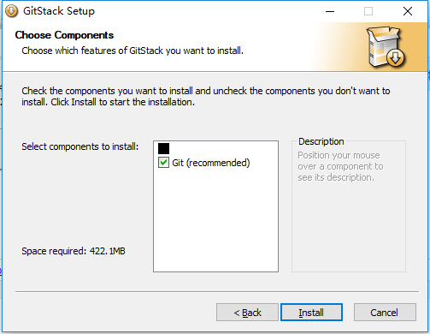Viewport: 430px width, 334px height.
Task: Click the 'Check the components' instruction text
Action: [206, 96]
